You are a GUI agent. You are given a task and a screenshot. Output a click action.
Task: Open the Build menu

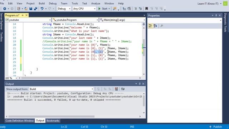tap(42, 4)
